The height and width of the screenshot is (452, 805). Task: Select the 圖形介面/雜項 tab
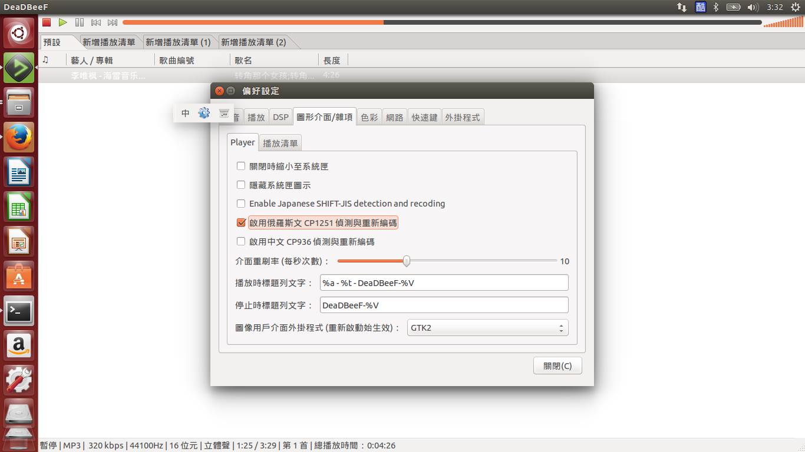(325, 117)
